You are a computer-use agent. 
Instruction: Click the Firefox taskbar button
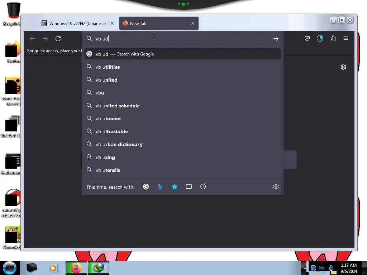click(76, 268)
